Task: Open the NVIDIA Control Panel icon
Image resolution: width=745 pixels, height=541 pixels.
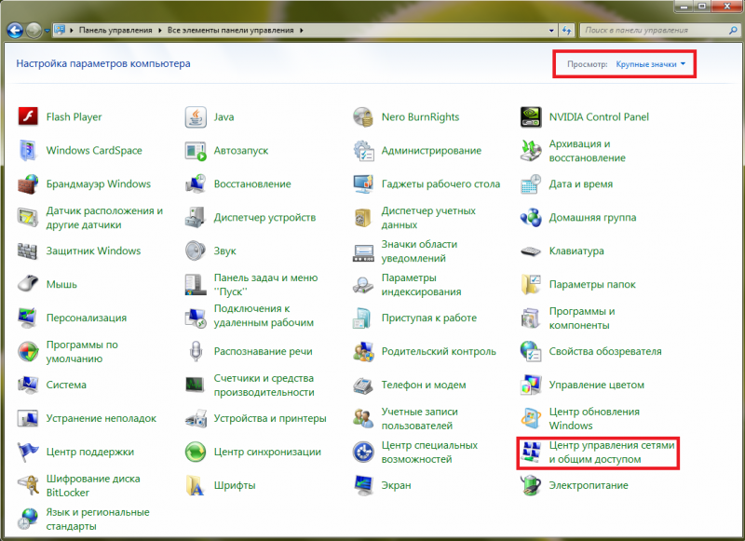Action: 531,116
